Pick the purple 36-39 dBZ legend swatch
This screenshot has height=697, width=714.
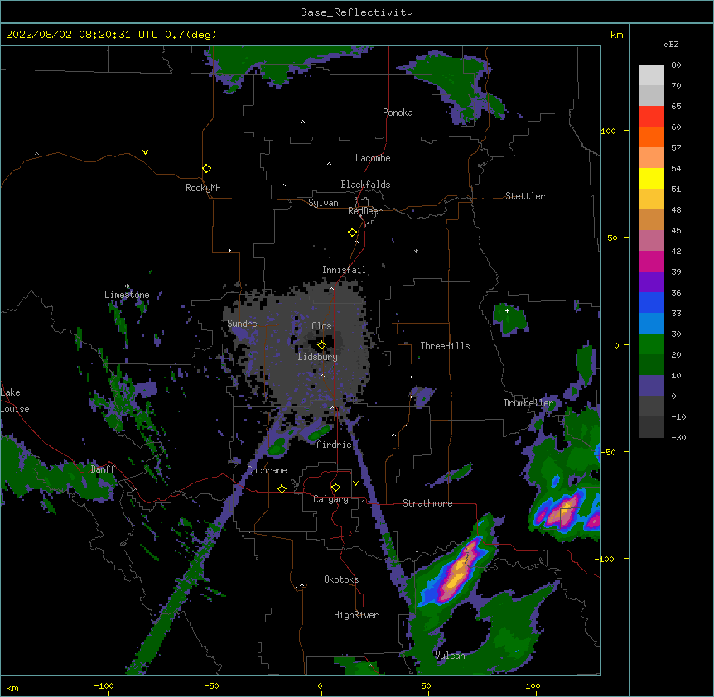[x=651, y=282]
